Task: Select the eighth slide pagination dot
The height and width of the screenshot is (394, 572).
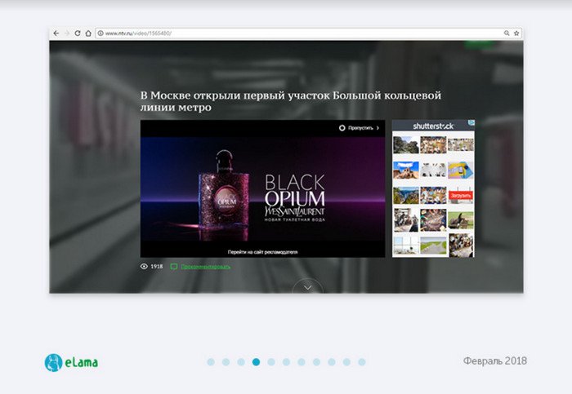Action: (317, 362)
